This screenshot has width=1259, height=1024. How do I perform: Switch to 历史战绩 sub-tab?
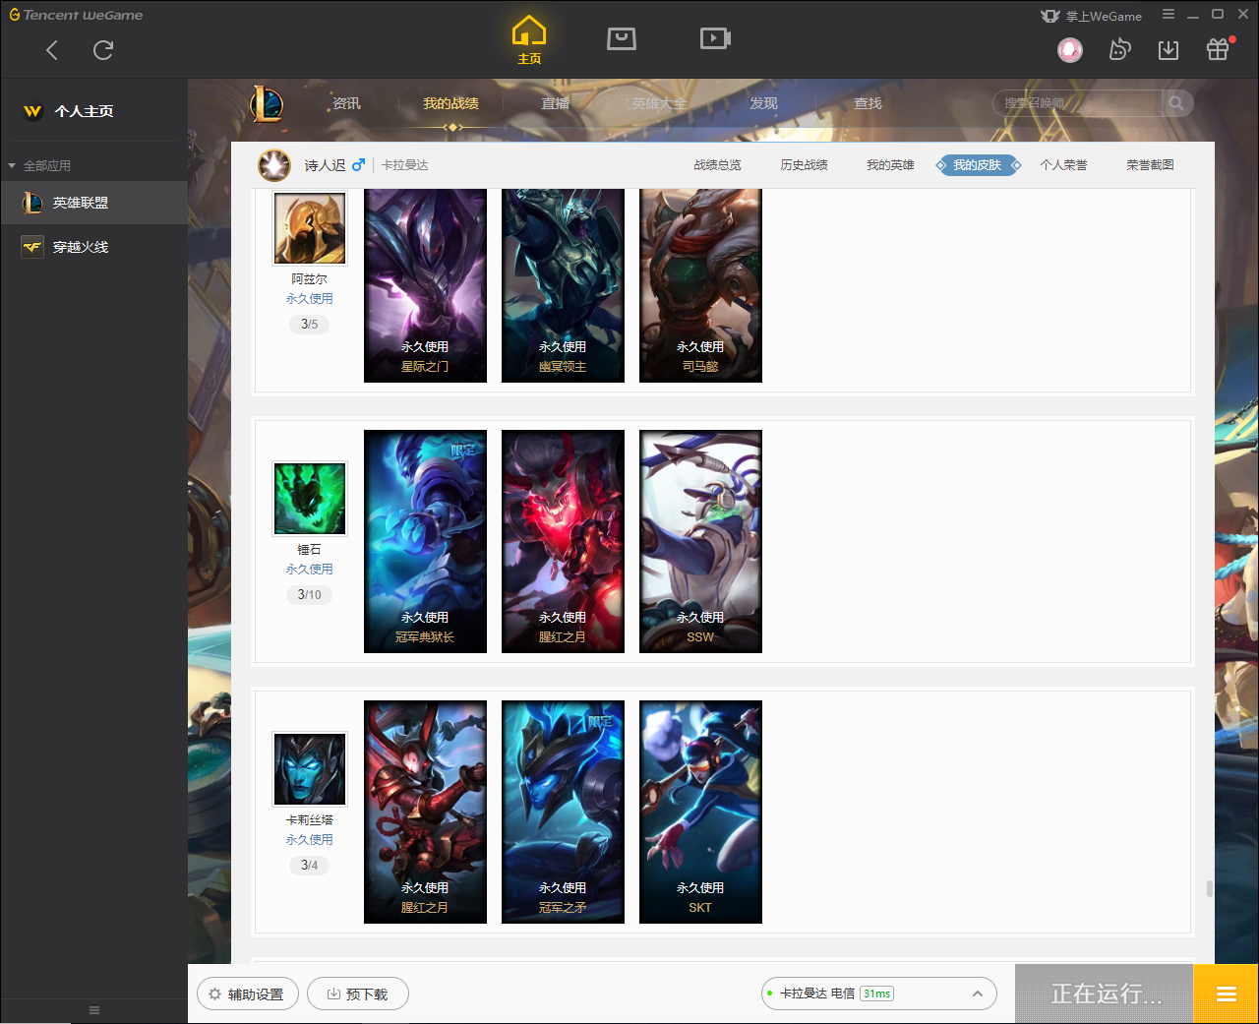coord(804,165)
